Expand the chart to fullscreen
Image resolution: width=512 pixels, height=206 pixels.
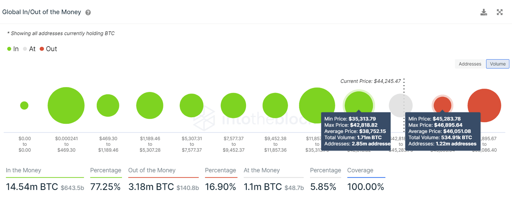click(500, 12)
